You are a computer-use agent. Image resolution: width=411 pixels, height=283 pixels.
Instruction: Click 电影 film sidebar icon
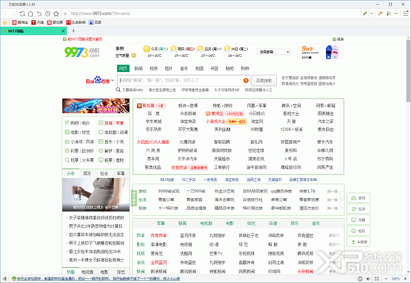pos(67,132)
